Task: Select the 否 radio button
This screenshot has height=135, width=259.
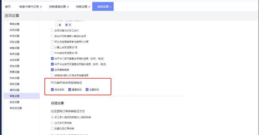Action: pos(66,25)
